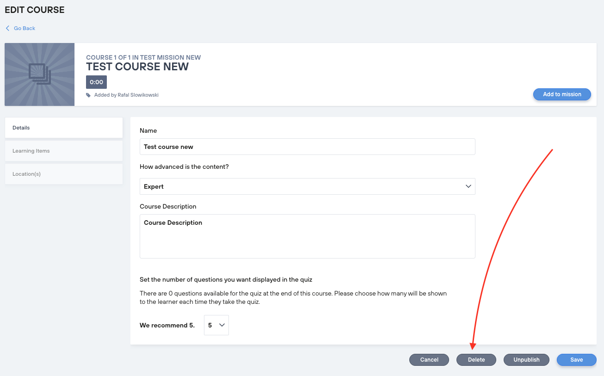
Task: Save the course with the Save button
Action: (576, 360)
